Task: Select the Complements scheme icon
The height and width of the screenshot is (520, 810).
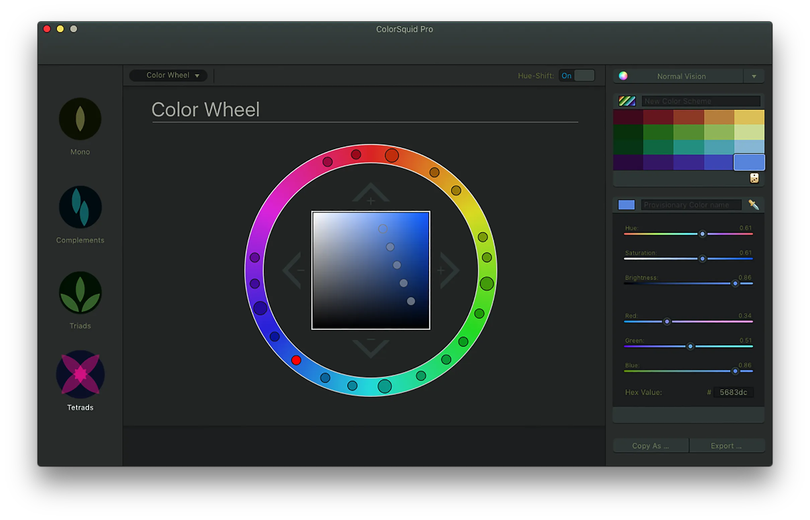Action: 80,207
